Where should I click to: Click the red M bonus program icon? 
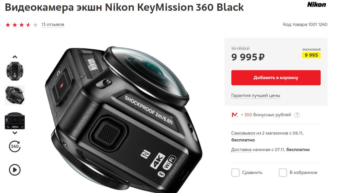tap(235, 115)
